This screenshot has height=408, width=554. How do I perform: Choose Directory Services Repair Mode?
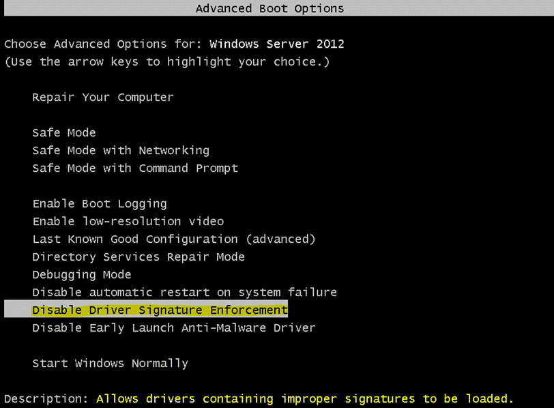[138, 257]
